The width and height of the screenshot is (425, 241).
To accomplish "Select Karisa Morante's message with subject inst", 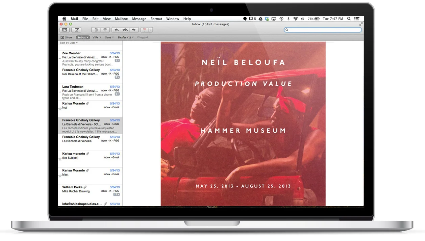I will point(90,109).
